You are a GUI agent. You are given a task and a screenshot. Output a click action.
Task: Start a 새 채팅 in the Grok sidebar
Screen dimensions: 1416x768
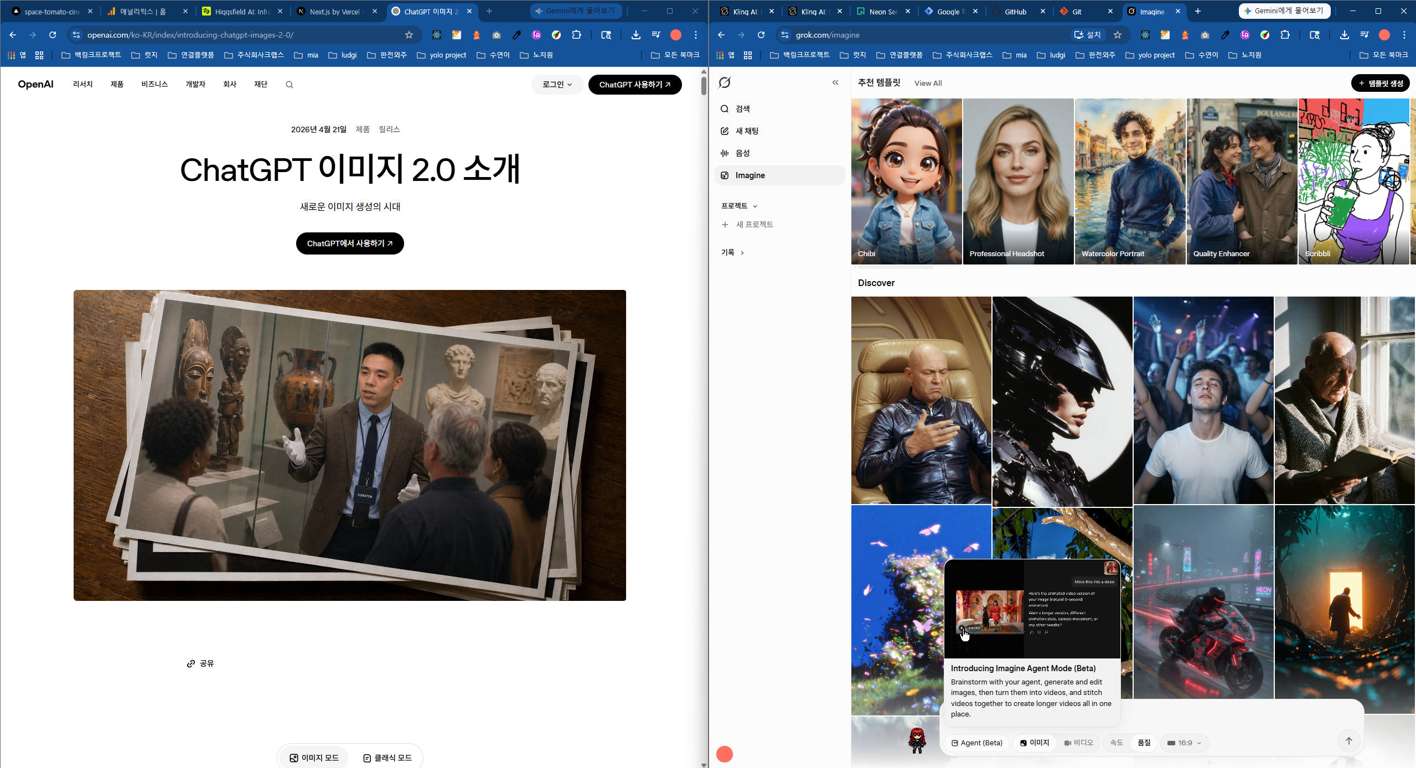pyautogui.click(x=779, y=131)
